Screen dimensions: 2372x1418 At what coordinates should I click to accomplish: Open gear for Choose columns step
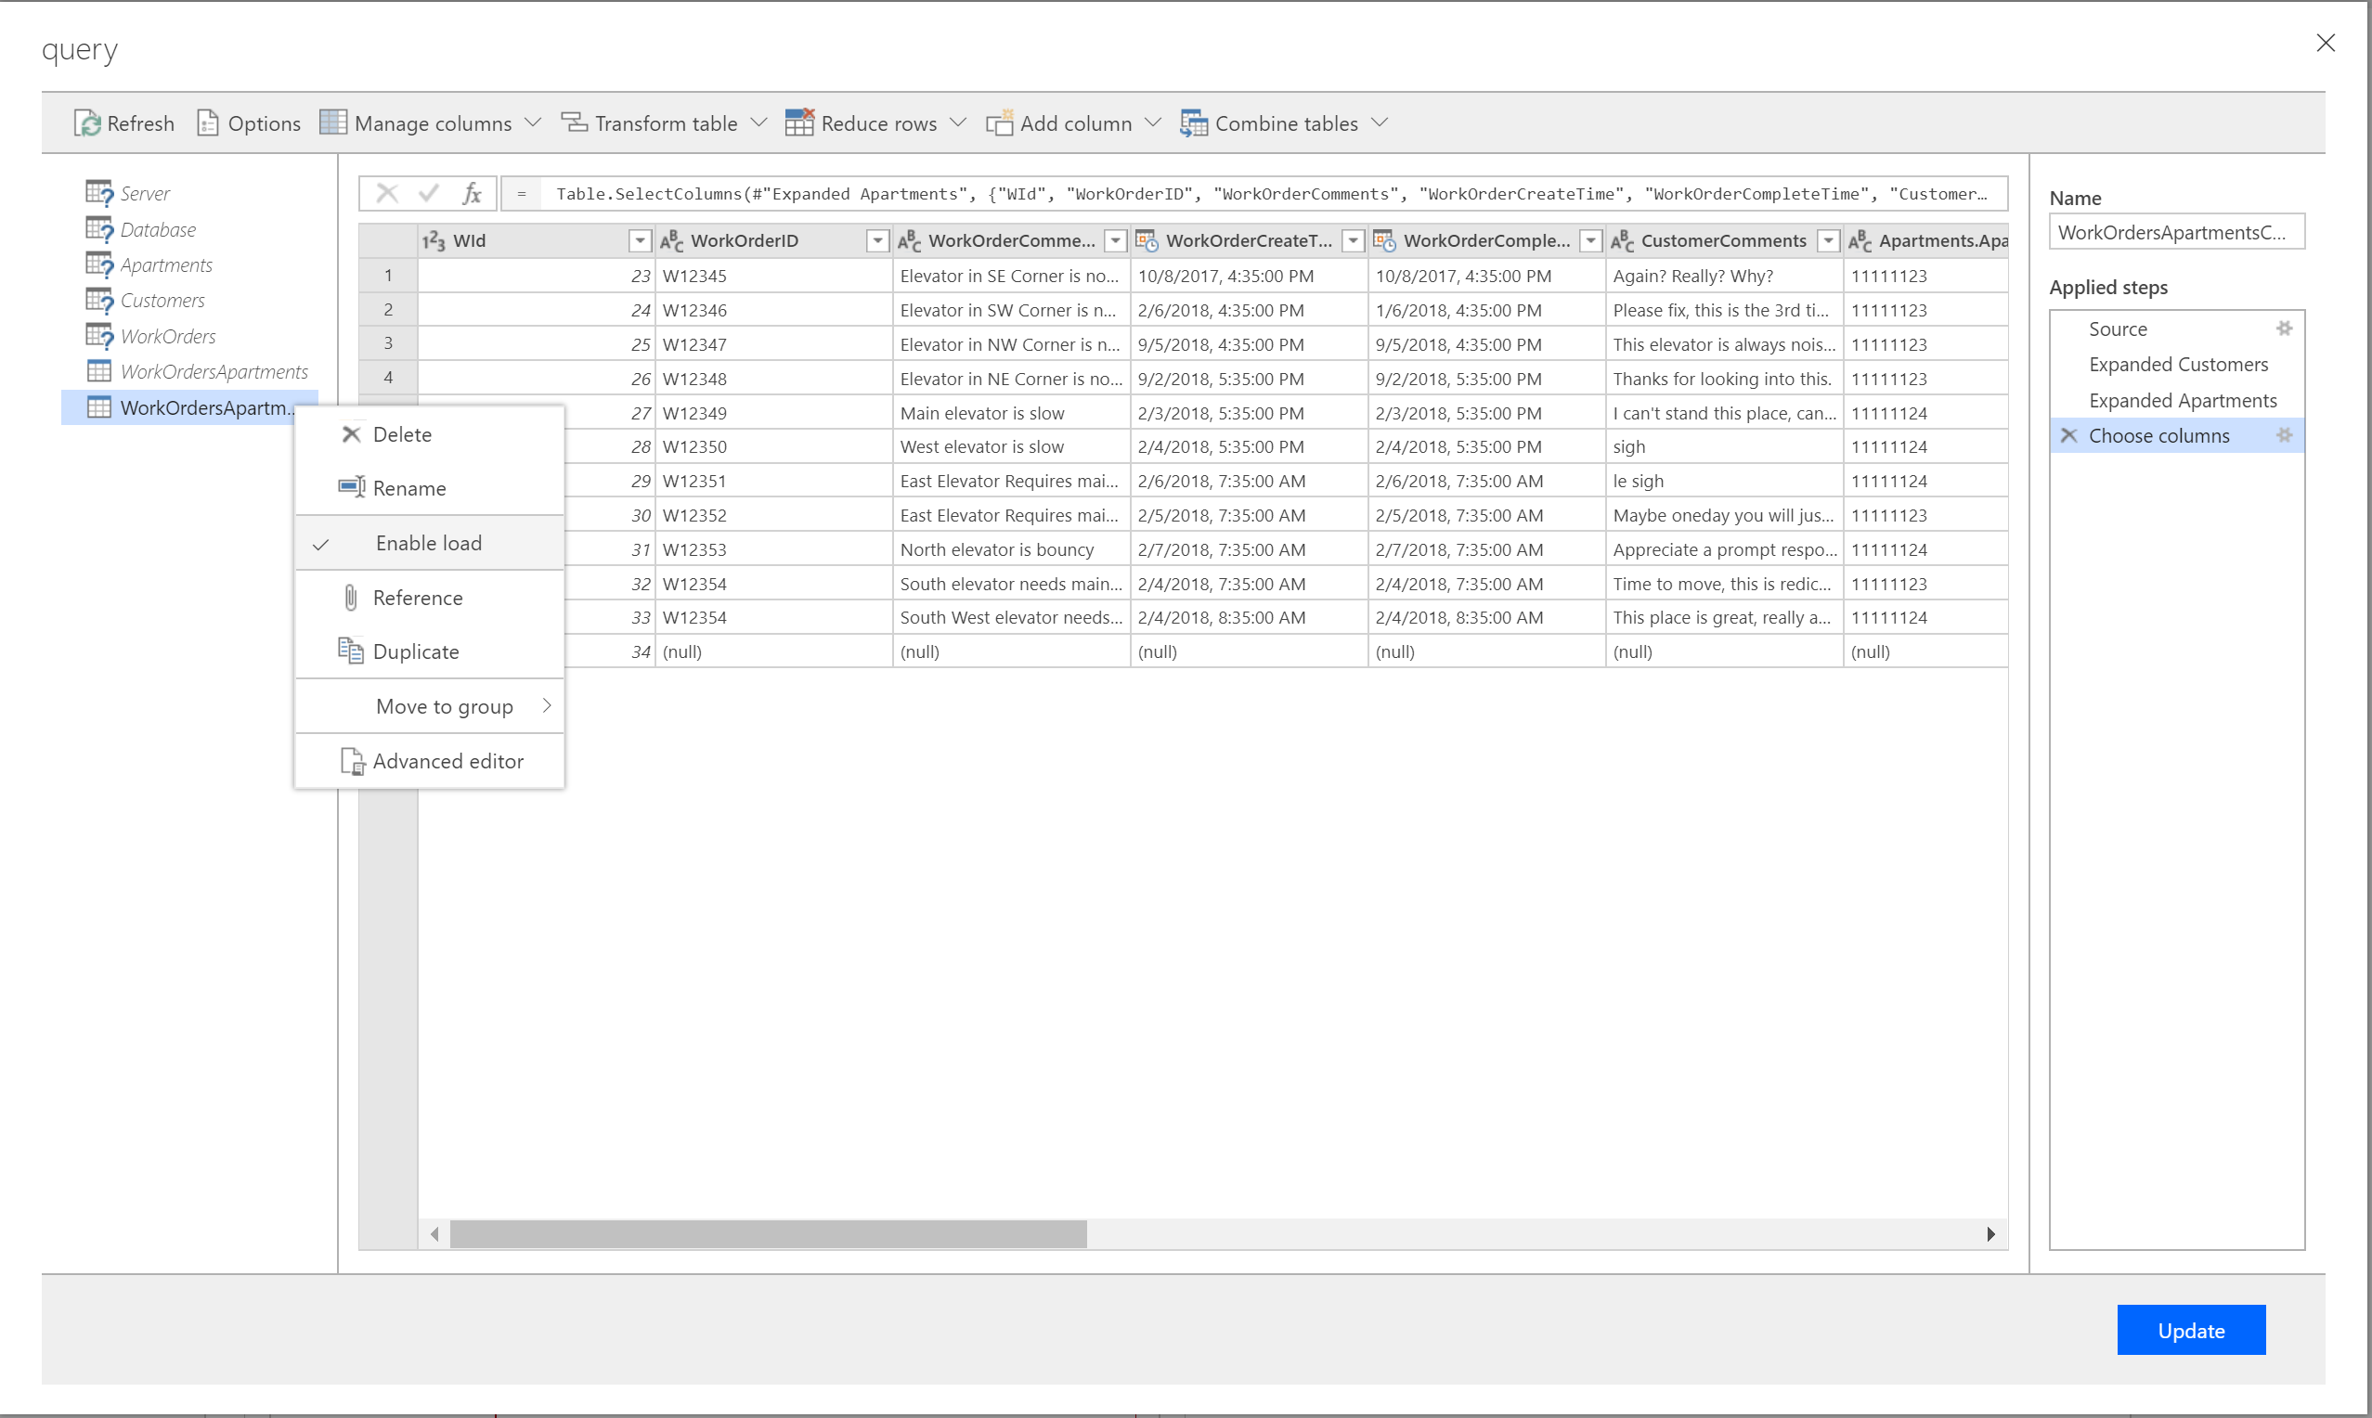tap(2284, 436)
